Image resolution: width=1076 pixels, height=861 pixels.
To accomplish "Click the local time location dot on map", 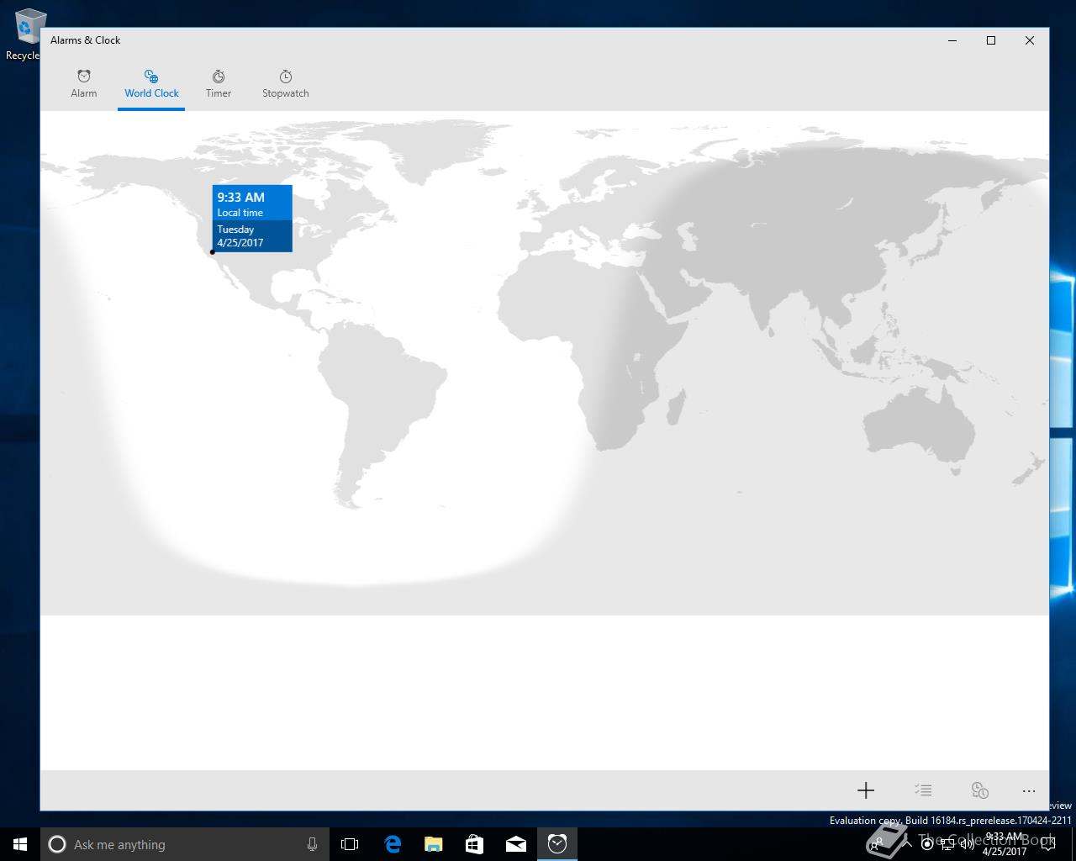I will pos(212,251).
